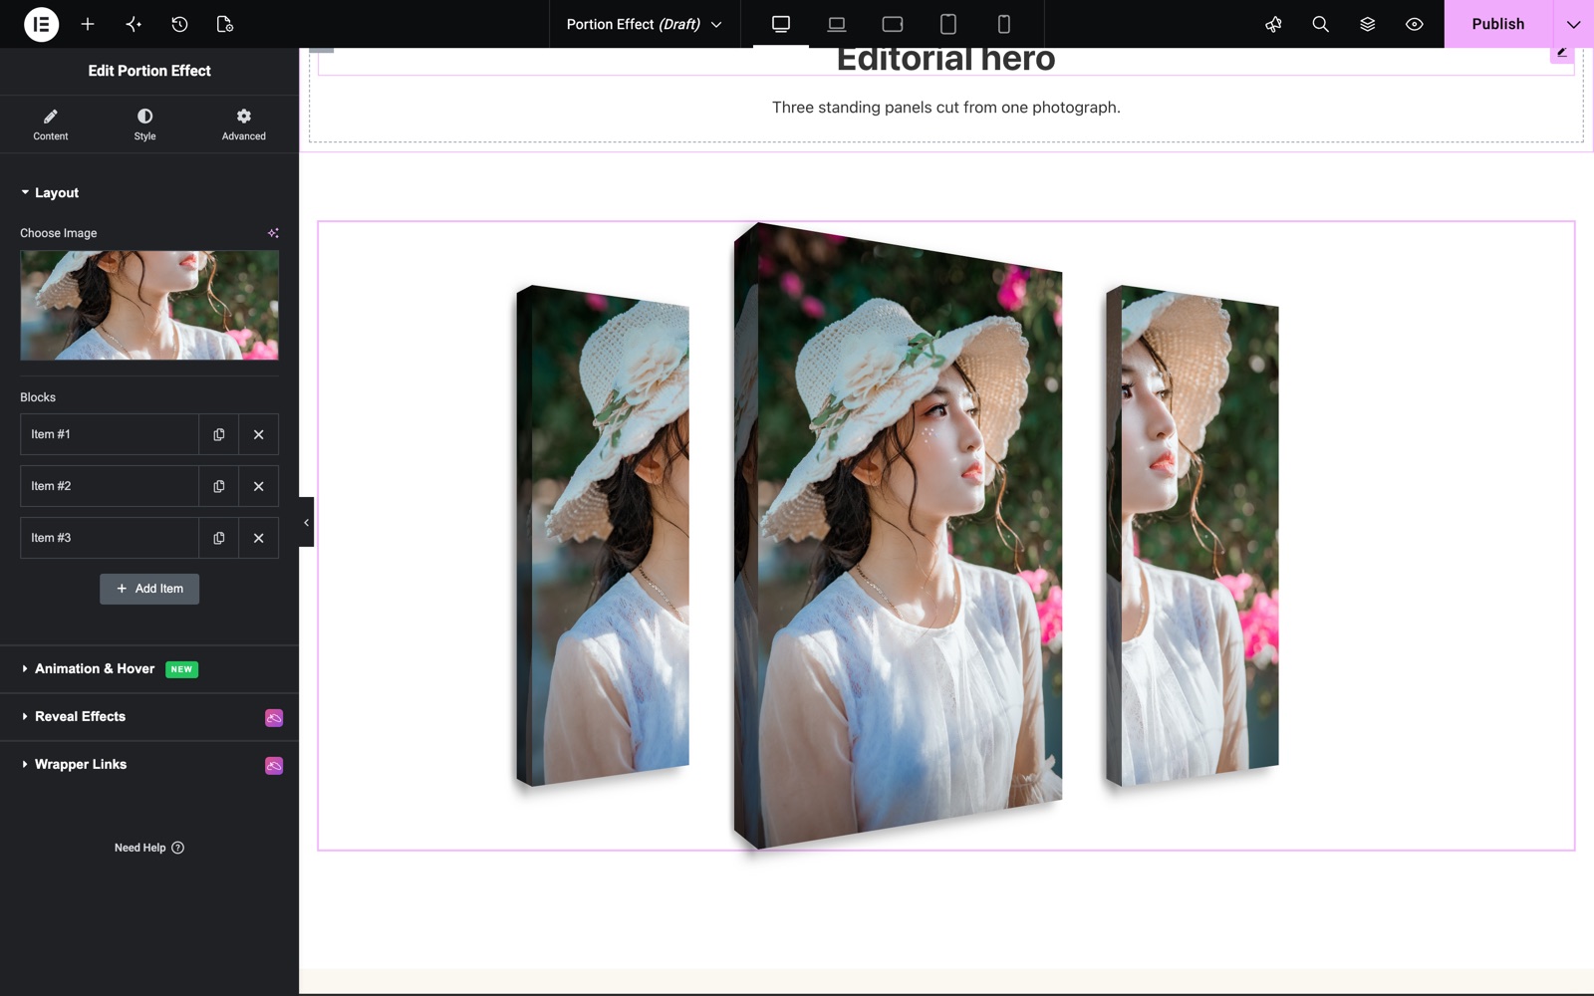Click the Publish button
Screen dimensions: 1594x996
pos(1498,24)
